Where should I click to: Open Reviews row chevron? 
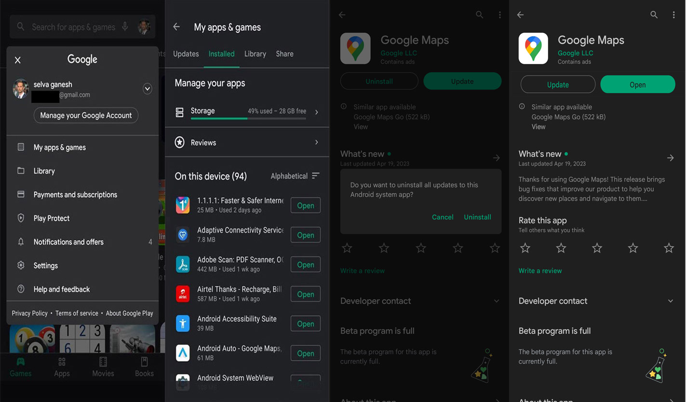pos(317,142)
